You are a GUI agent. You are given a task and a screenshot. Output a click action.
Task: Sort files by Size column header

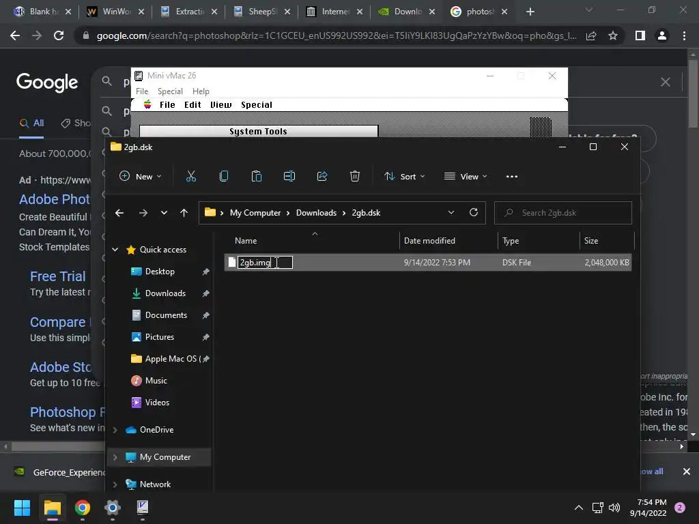[591, 241]
